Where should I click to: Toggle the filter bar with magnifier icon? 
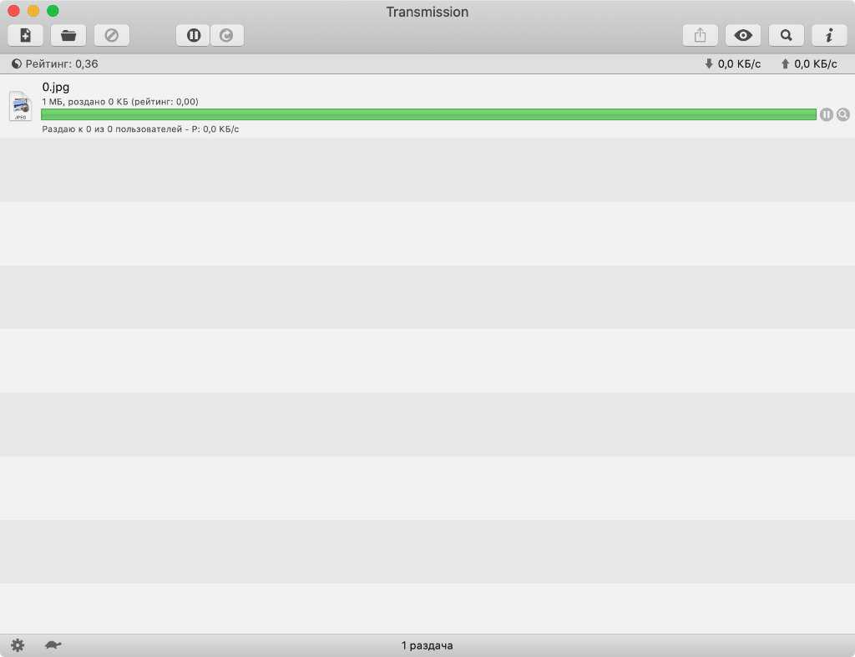(x=786, y=35)
